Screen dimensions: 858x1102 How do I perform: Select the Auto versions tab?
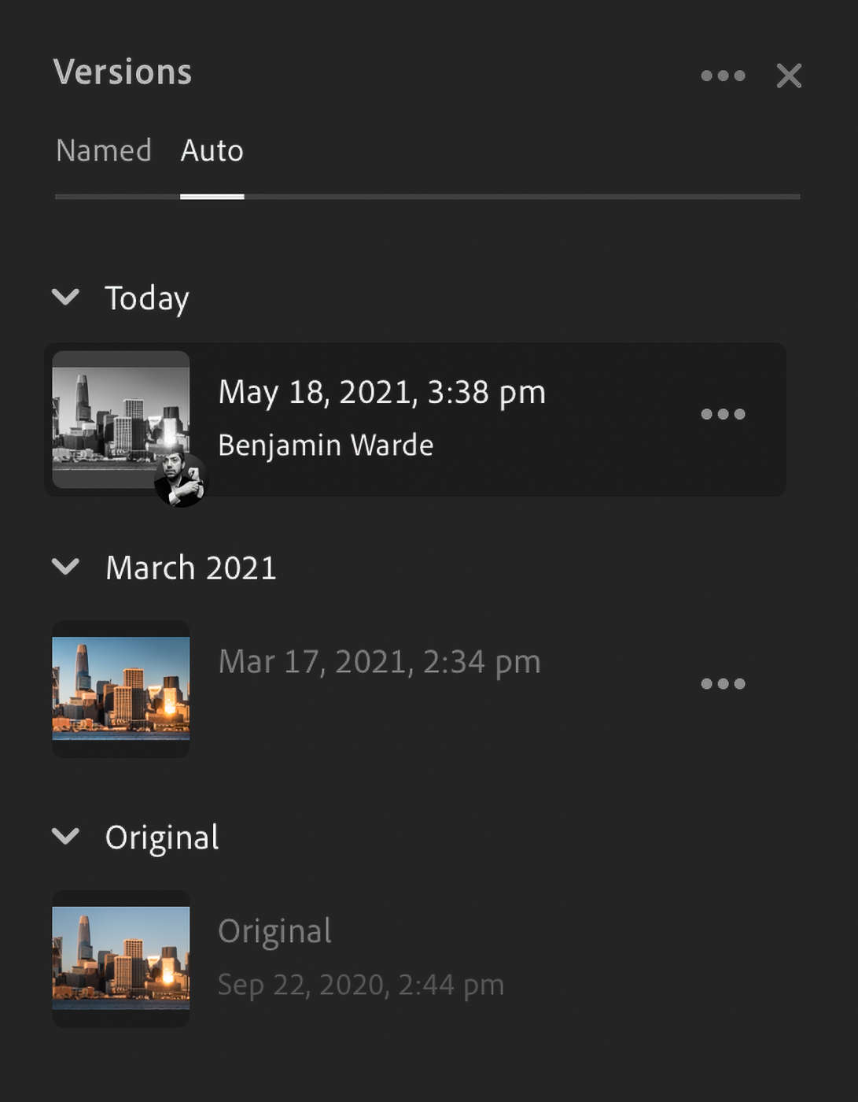212,150
